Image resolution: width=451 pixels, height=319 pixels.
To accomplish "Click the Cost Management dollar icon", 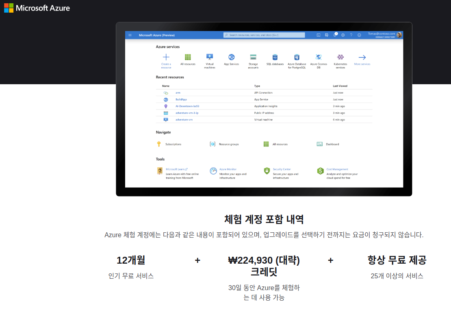I will pyautogui.click(x=321, y=171).
